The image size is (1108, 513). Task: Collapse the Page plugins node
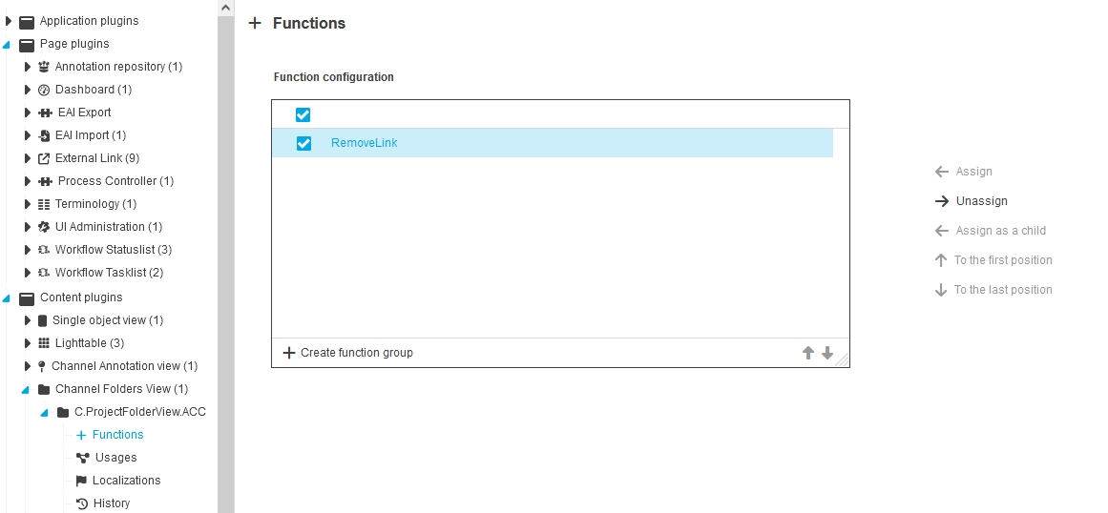point(8,44)
